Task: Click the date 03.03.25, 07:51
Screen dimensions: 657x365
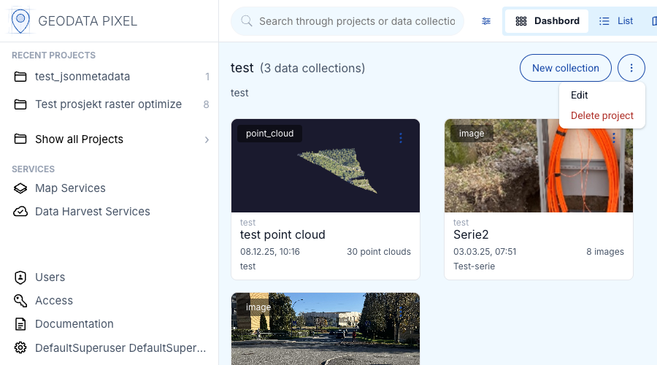Action: coord(485,252)
